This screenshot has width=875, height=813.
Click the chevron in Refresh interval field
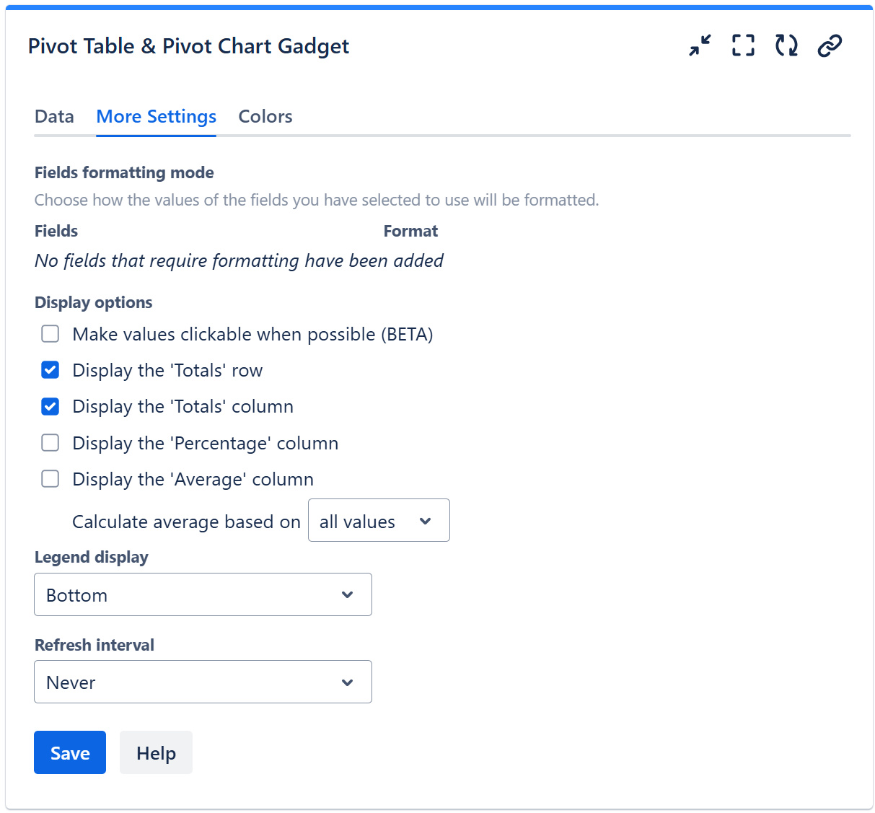pyautogui.click(x=348, y=682)
